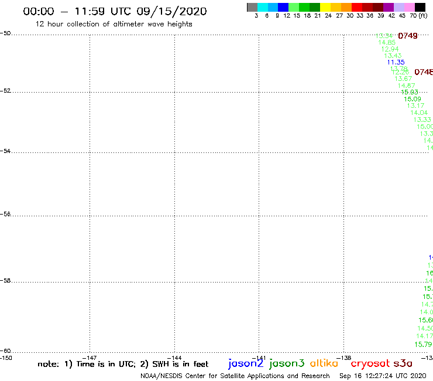Screen dimensions: 433x381
Task: Click the orange legend swatch
Action: click(346, 7)
